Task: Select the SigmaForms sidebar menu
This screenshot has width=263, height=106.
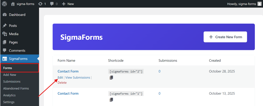Action: pyautogui.click(x=20, y=59)
